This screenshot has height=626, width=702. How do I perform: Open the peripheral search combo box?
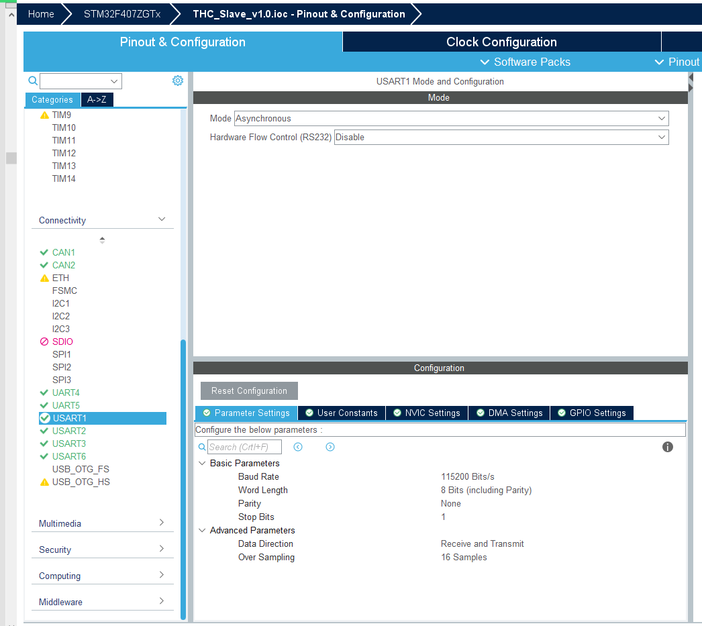81,81
